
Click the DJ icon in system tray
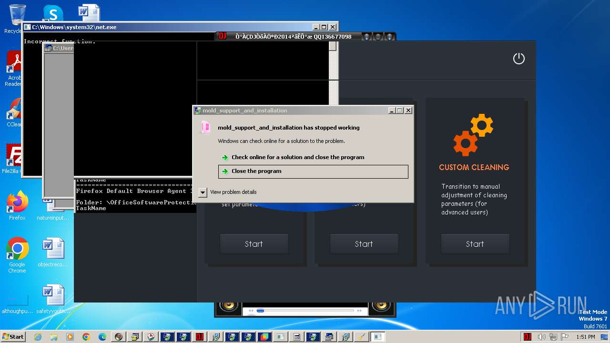(528, 337)
